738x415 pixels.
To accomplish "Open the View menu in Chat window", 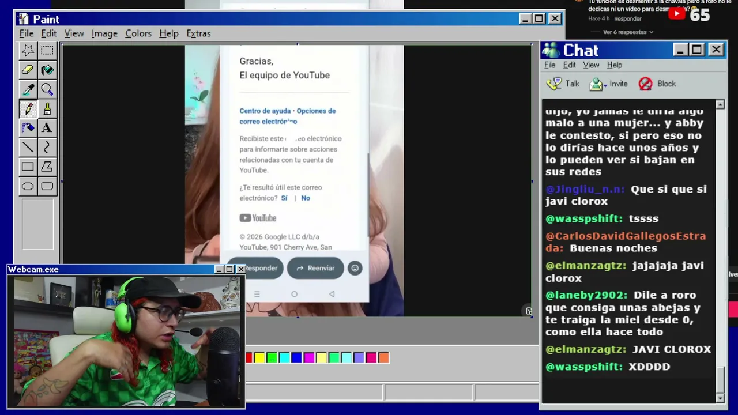I will [x=591, y=65].
